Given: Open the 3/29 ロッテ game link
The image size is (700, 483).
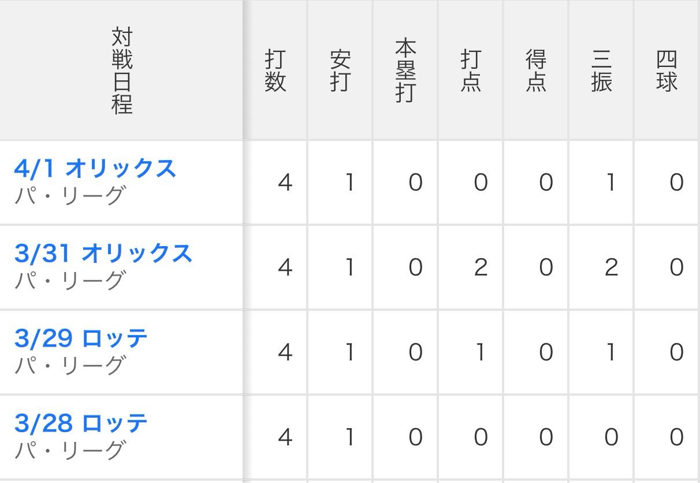Looking at the screenshot, I should tap(81, 339).
